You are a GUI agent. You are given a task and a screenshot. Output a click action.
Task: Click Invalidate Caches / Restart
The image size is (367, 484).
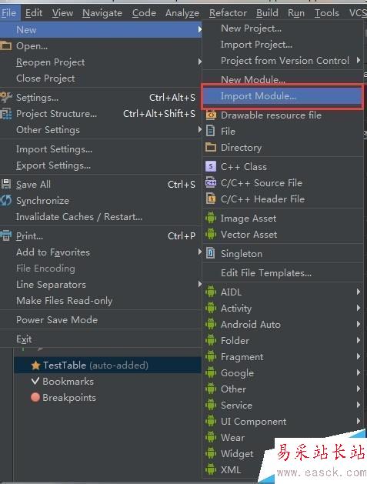coord(79,217)
